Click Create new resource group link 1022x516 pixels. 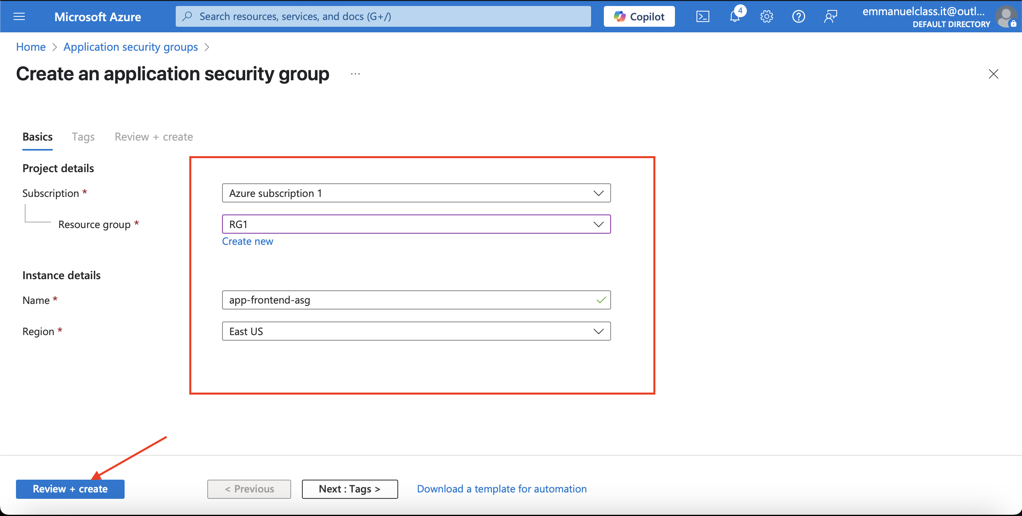coord(248,241)
